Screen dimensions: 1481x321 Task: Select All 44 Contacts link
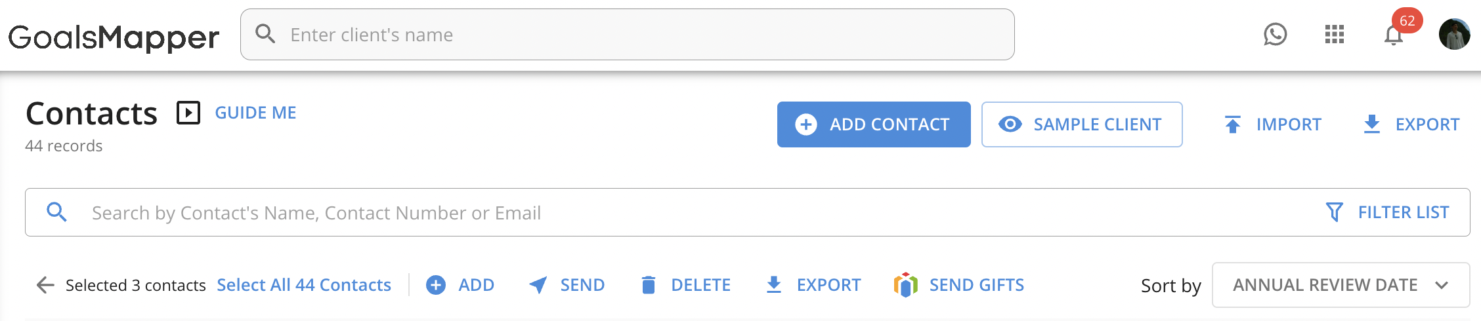point(304,285)
